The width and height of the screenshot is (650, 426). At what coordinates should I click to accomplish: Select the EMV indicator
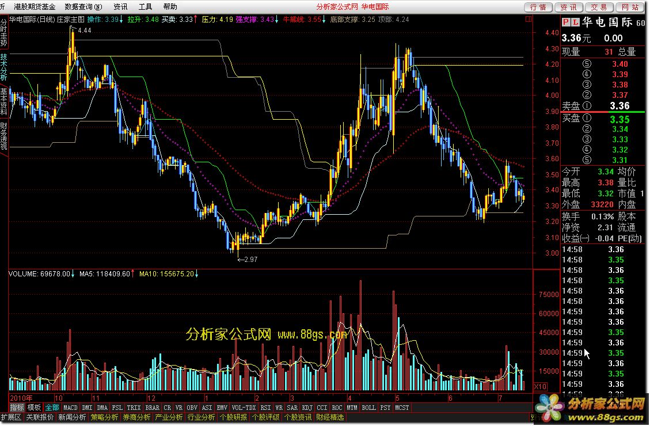point(222,408)
